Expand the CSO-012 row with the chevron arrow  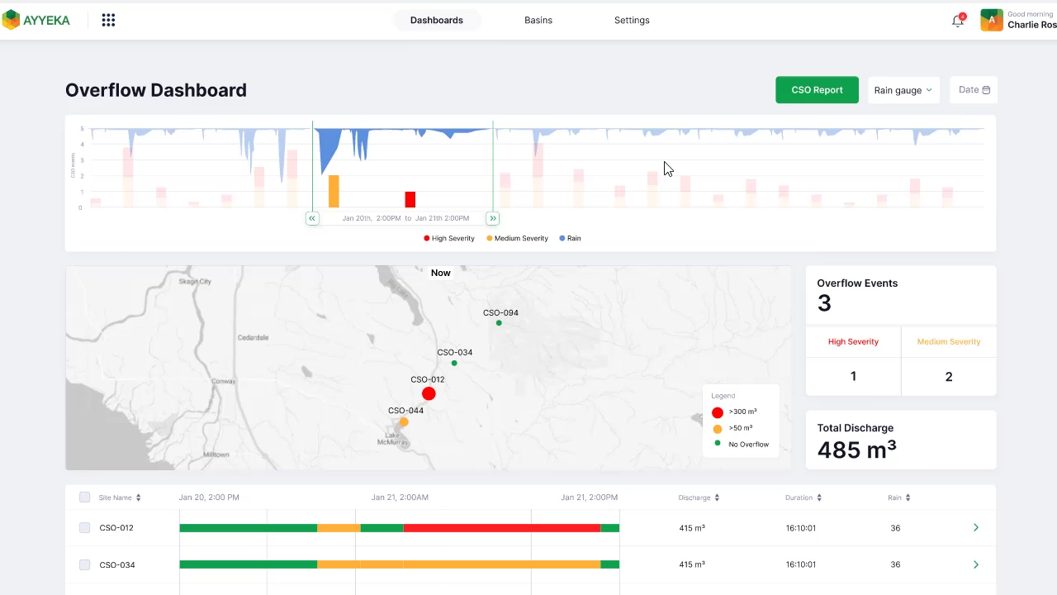click(x=976, y=527)
